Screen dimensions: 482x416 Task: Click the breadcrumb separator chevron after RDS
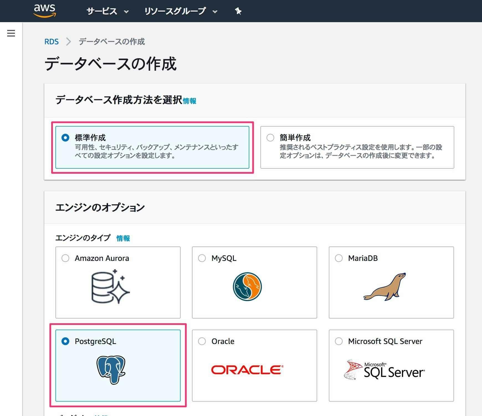[x=68, y=42]
